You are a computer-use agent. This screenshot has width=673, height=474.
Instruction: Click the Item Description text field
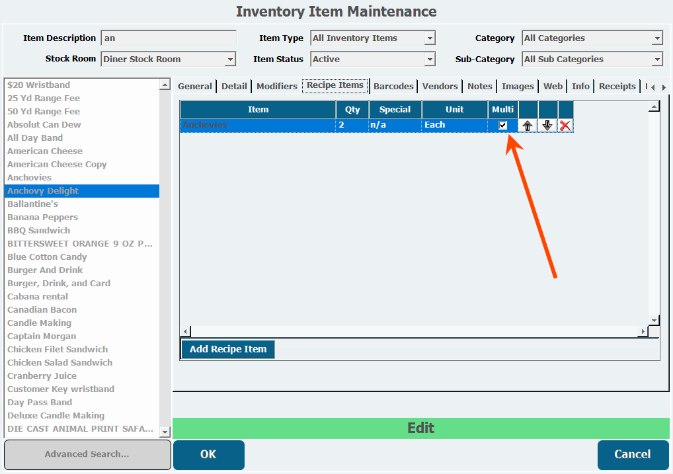(x=169, y=38)
